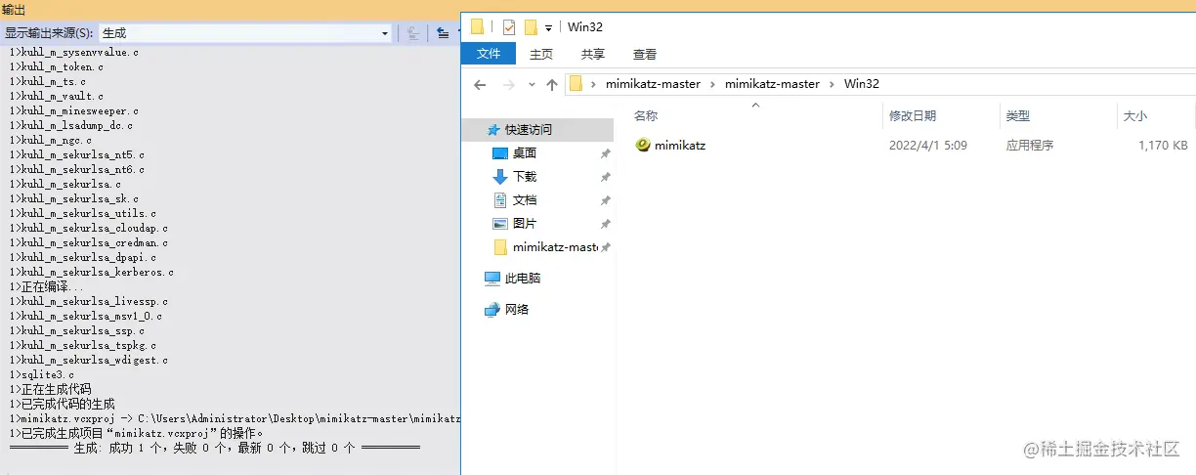Click the pin icon beside 桌面
This screenshot has height=475, width=1196.
tap(605, 153)
